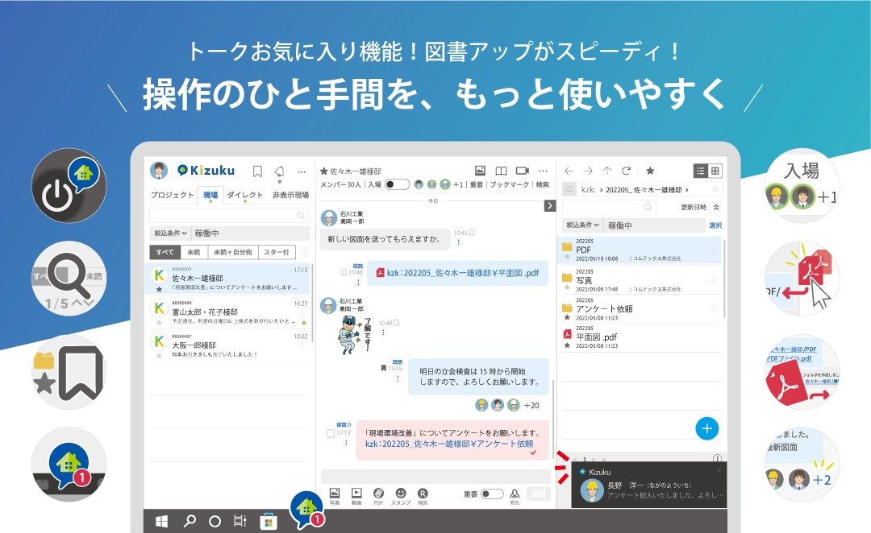This screenshot has width=871, height=533.
Task: Click the stamp smiley icon below message box
Action: pyautogui.click(x=400, y=494)
